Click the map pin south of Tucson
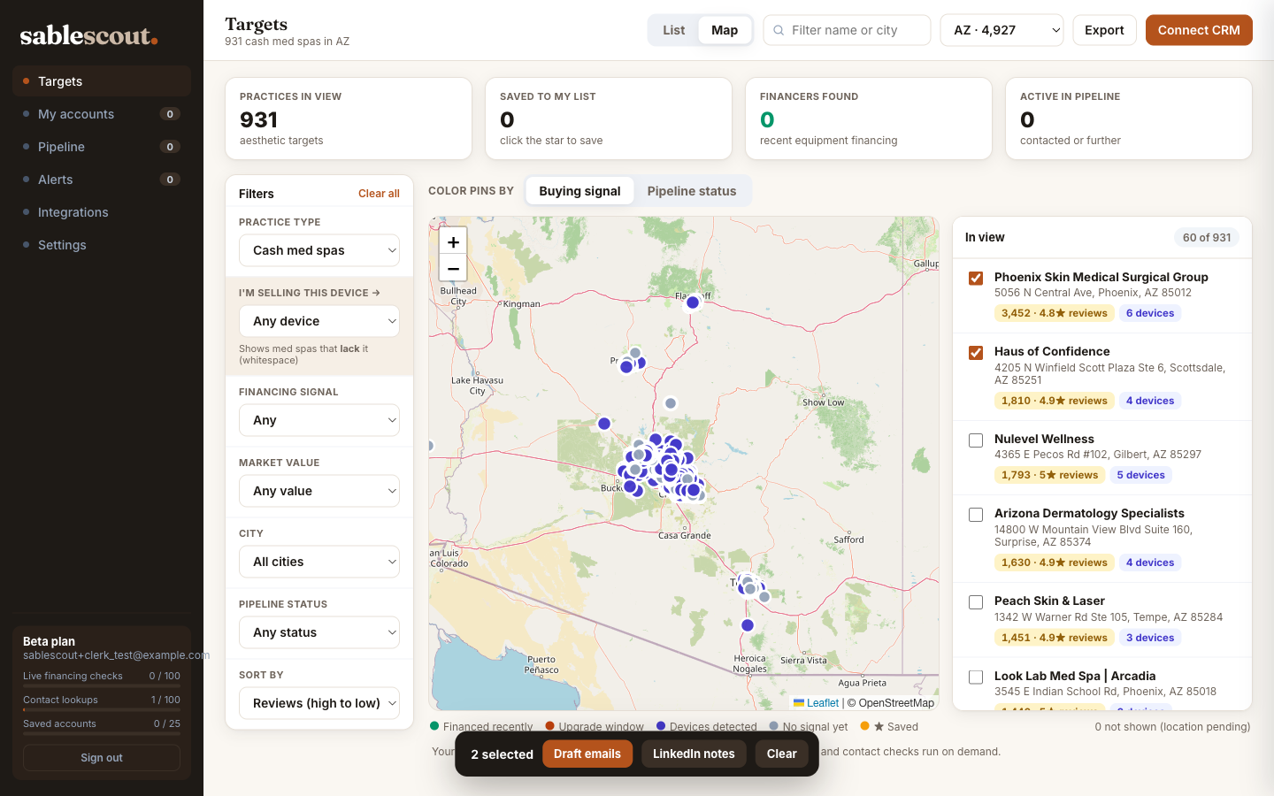This screenshot has width=1274, height=796. (748, 625)
